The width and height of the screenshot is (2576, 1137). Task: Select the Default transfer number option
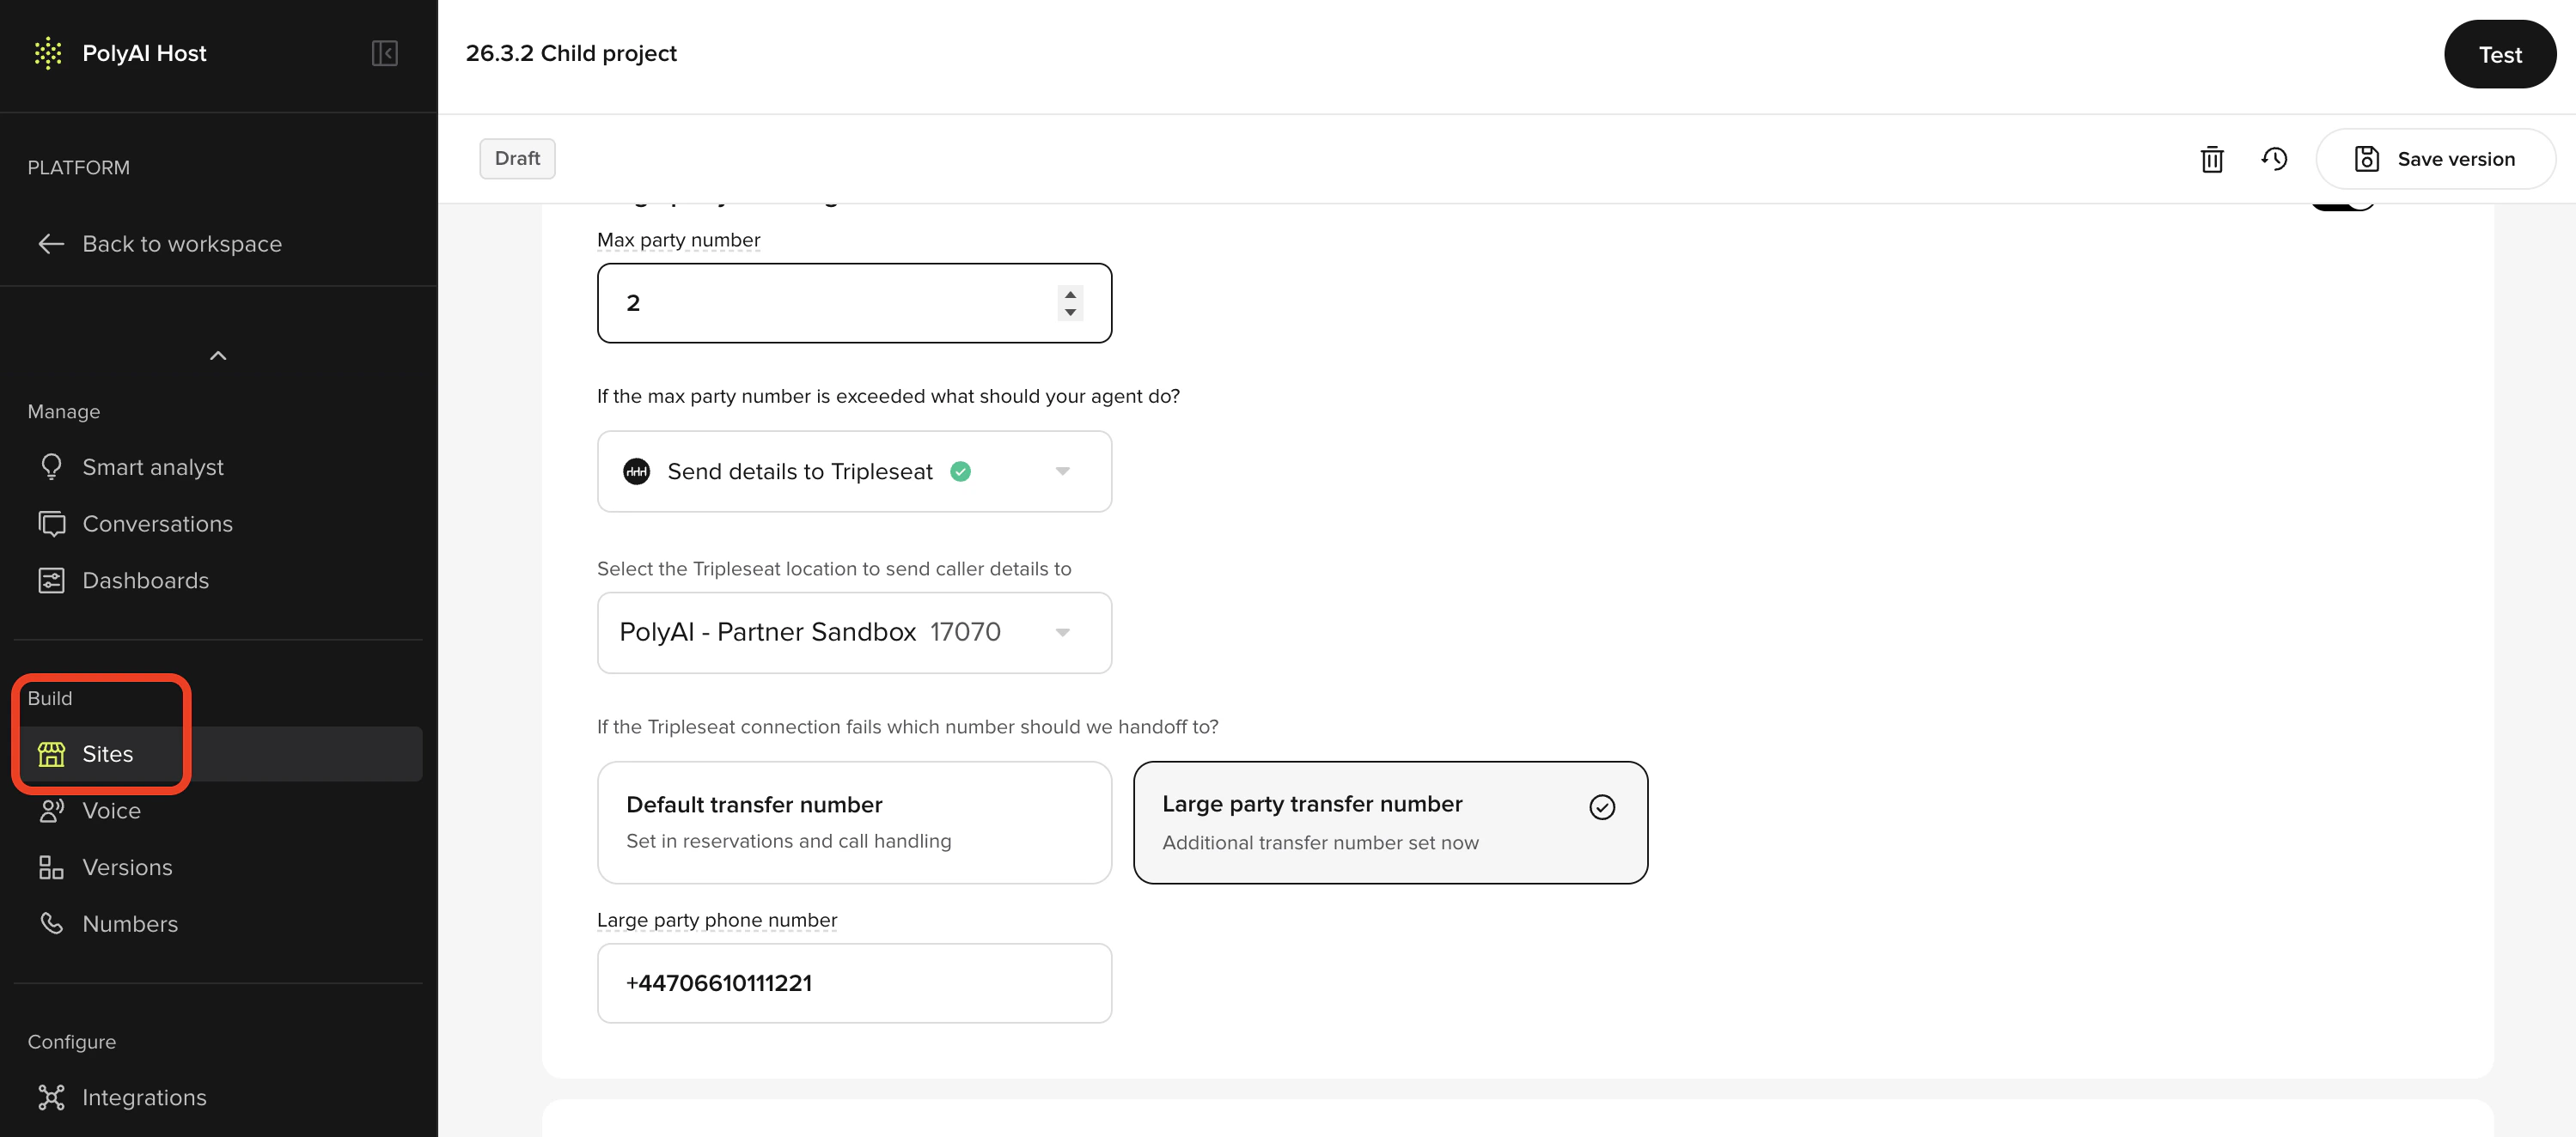pyautogui.click(x=854, y=823)
